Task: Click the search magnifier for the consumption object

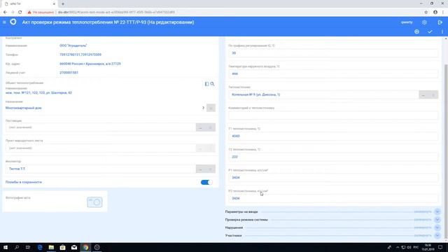Action: (x=212, y=84)
